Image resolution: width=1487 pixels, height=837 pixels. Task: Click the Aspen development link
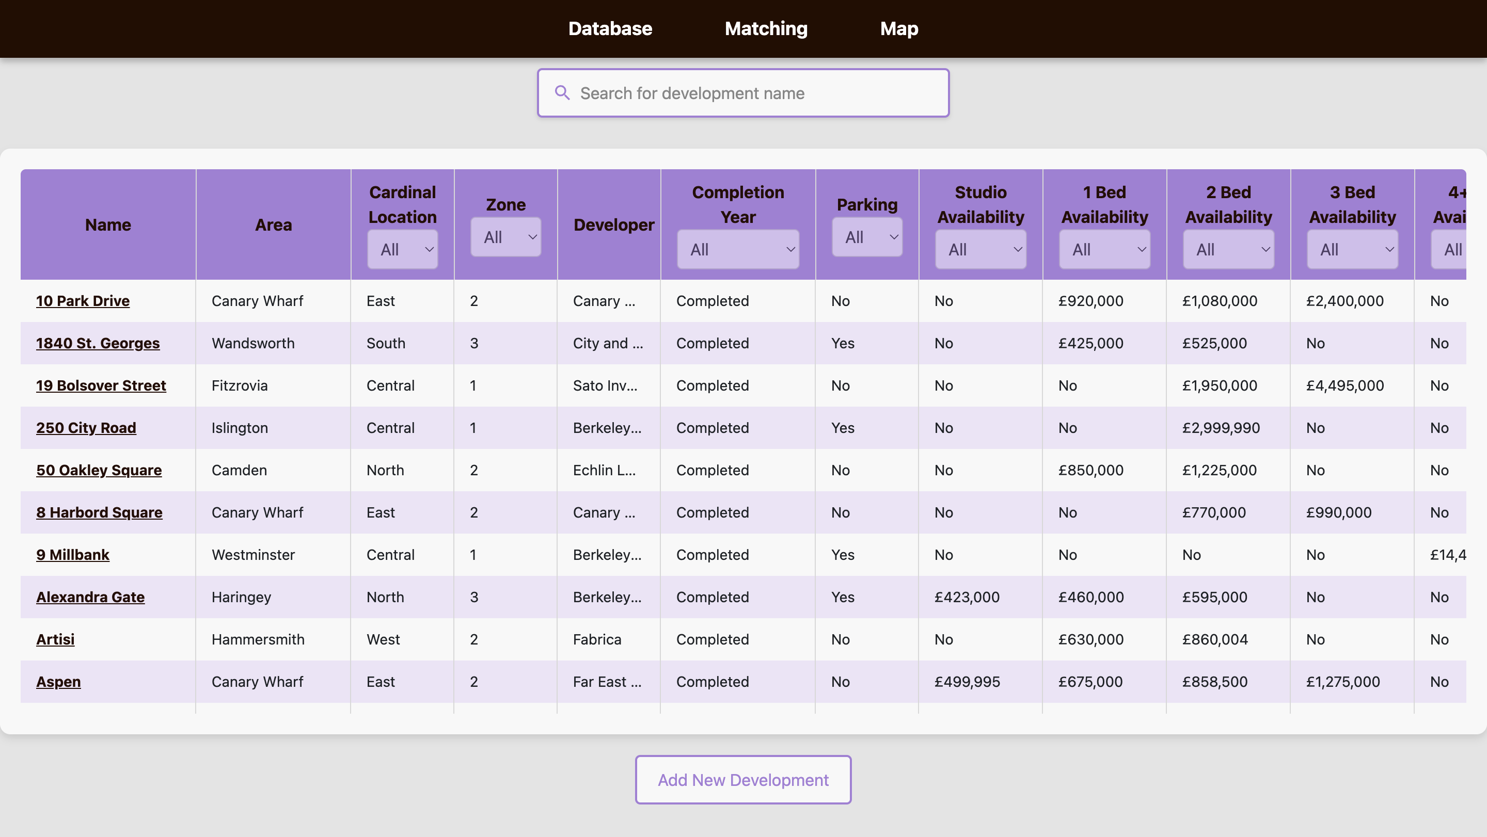tap(58, 681)
